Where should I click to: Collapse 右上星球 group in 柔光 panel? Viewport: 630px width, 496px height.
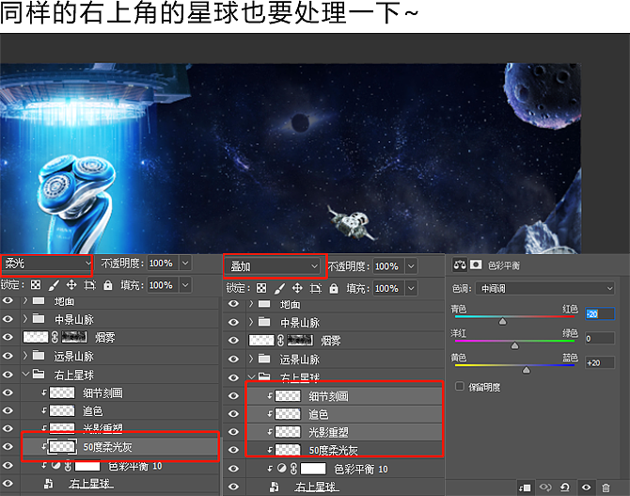coord(25,374)
